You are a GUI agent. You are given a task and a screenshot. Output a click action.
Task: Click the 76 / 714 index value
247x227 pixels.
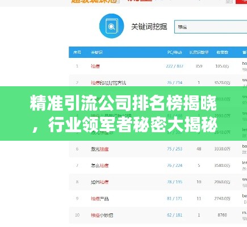click(174, 83)
